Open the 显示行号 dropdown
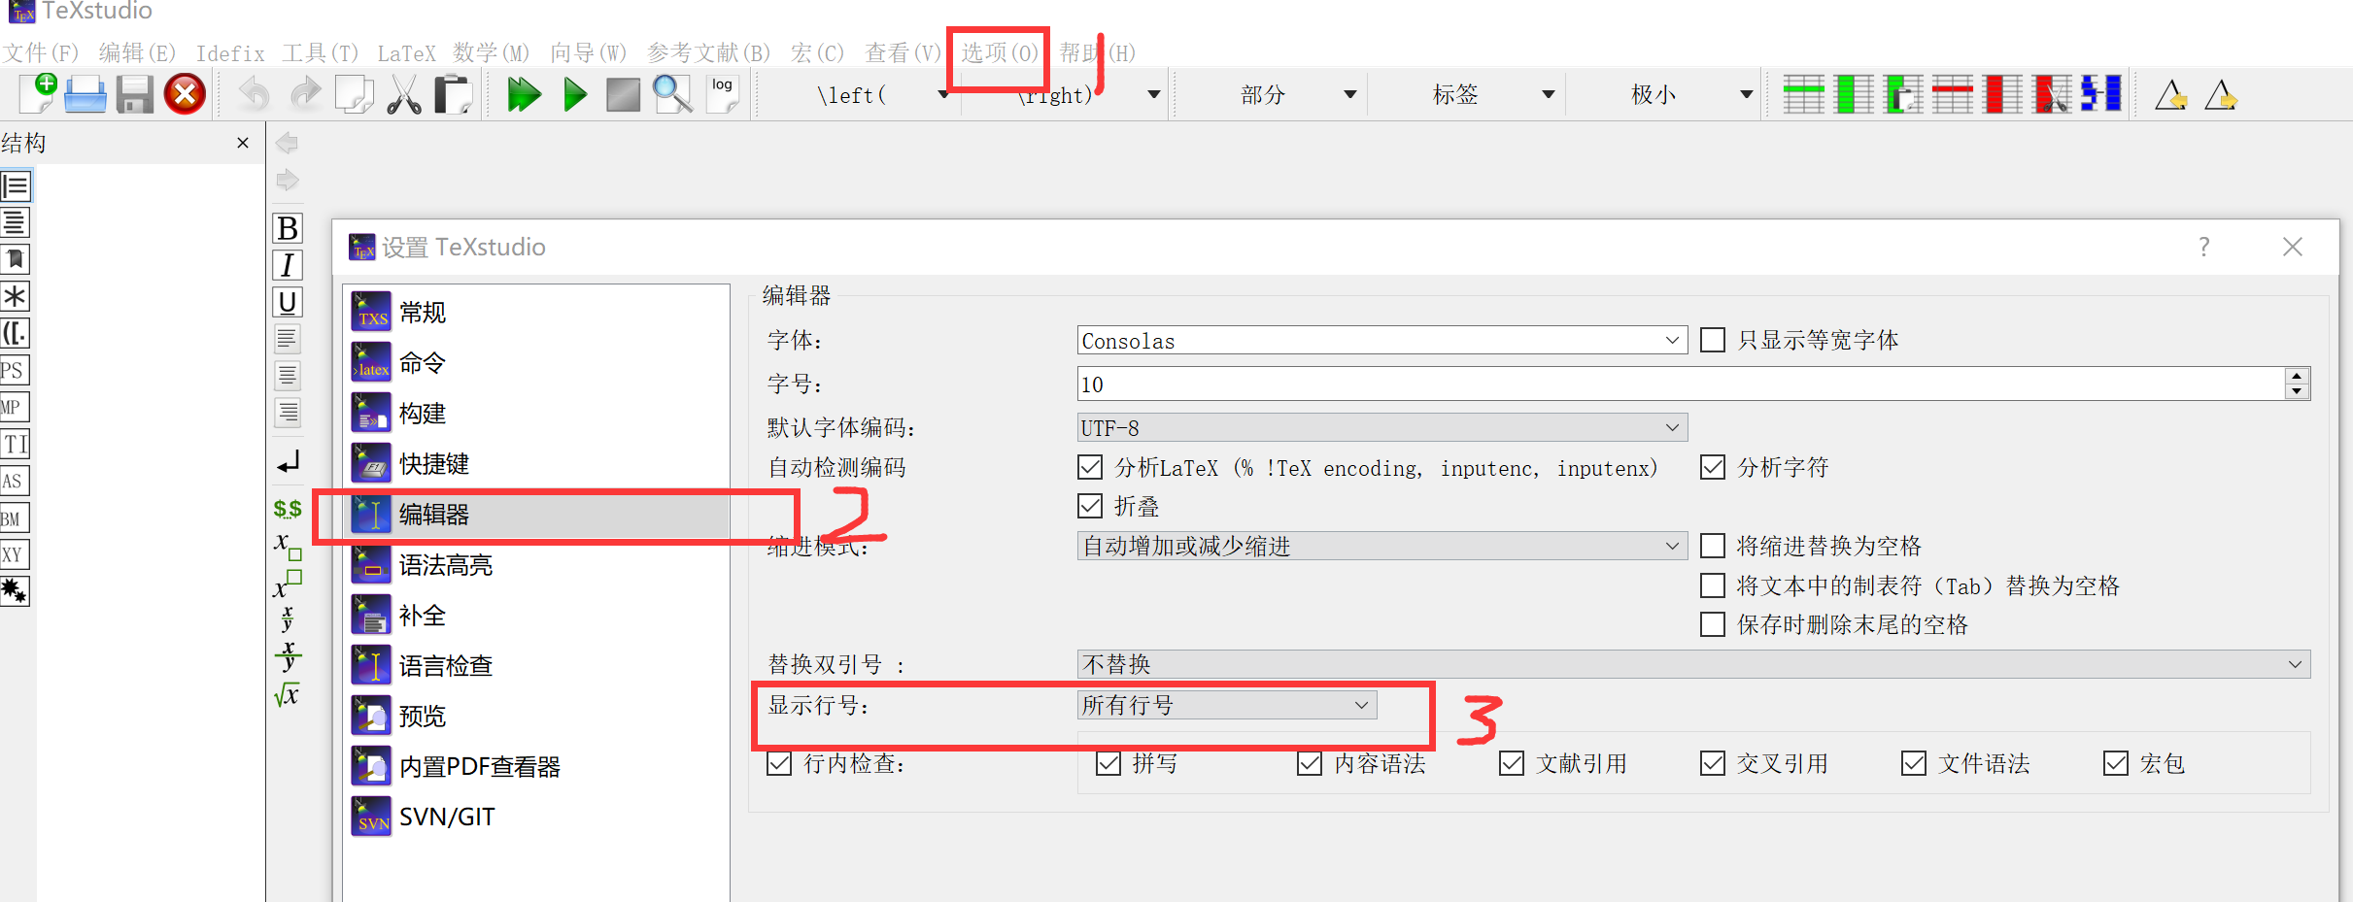The height and width of the screenshot is (902, 2353). 1227,705
